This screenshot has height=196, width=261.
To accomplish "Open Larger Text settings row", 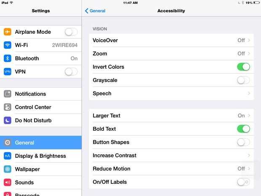I will click(x=171, y=115).
